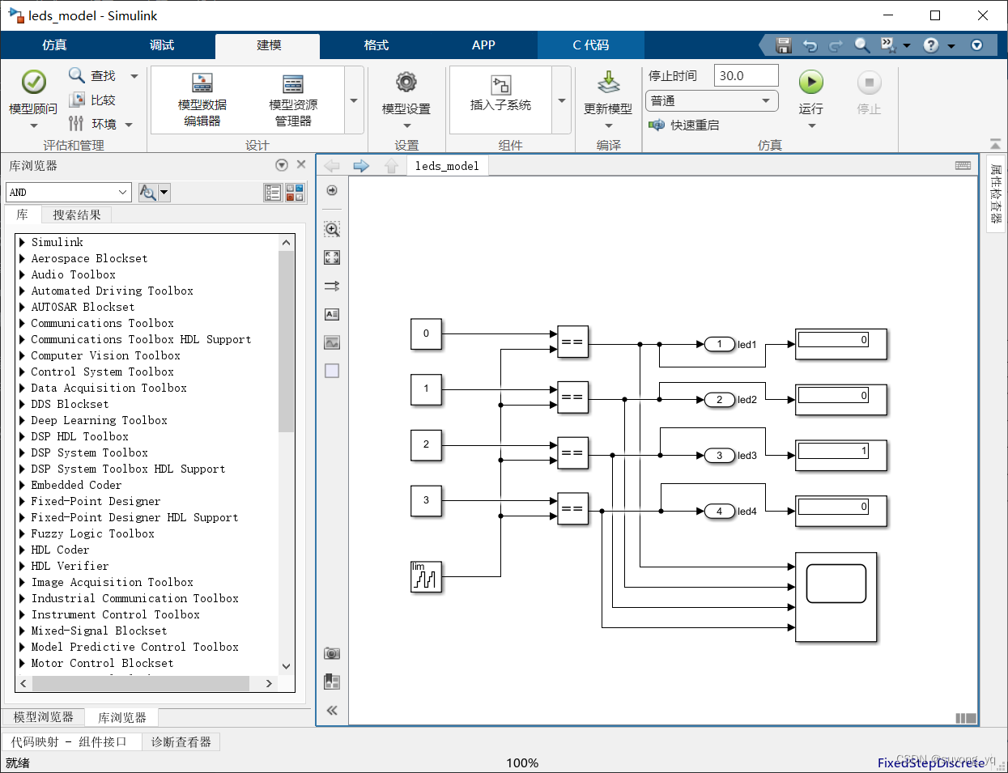Click the Fit to View palette icon
This screenshot has width=1008, height=773.
(332, 257)
